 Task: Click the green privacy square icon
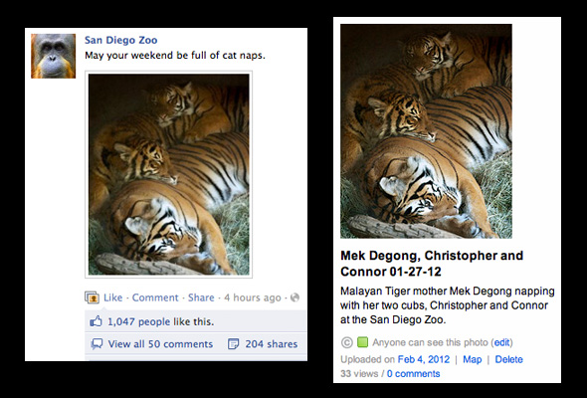(x=362, y=342)
